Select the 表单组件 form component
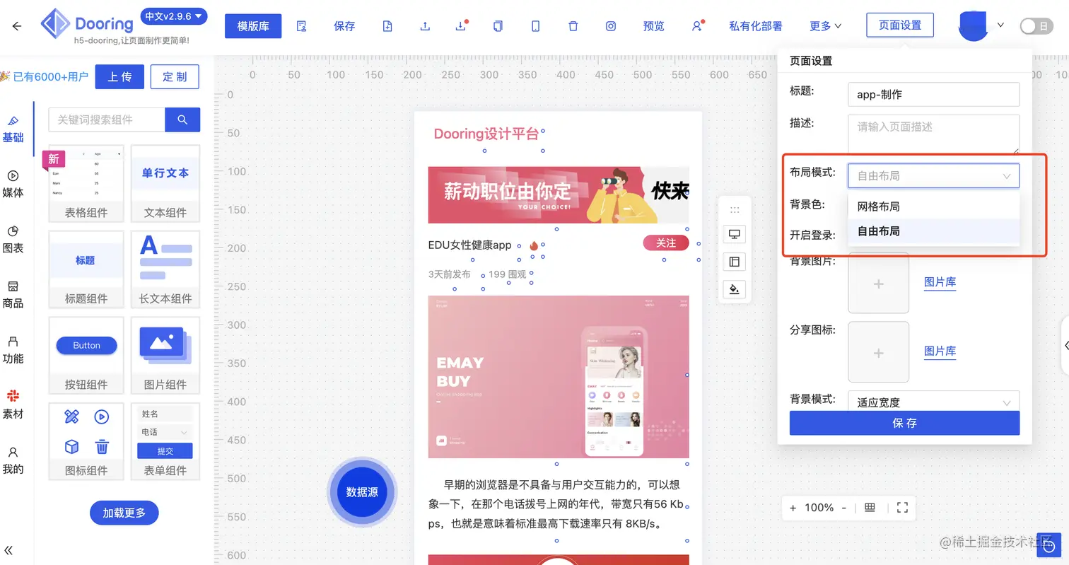 165,441
